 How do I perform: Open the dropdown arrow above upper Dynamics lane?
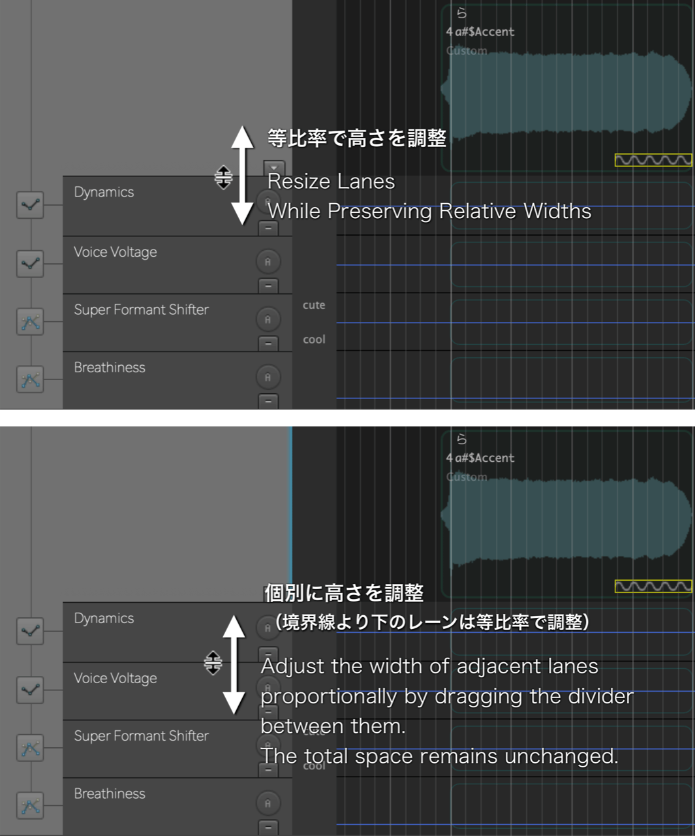tap(274, 167)
